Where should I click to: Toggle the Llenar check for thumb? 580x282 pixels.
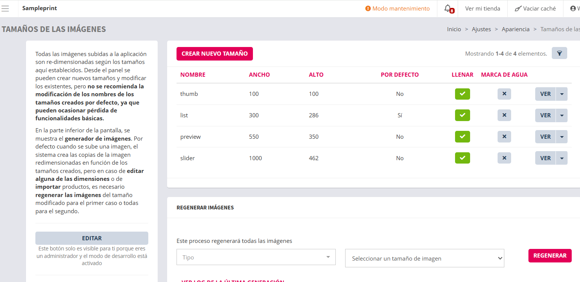pos(462,94)
